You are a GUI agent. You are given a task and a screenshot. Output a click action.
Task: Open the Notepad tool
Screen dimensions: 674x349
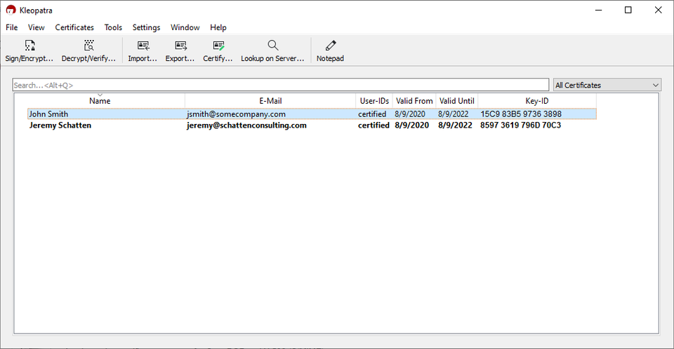(x=330, y=46)
